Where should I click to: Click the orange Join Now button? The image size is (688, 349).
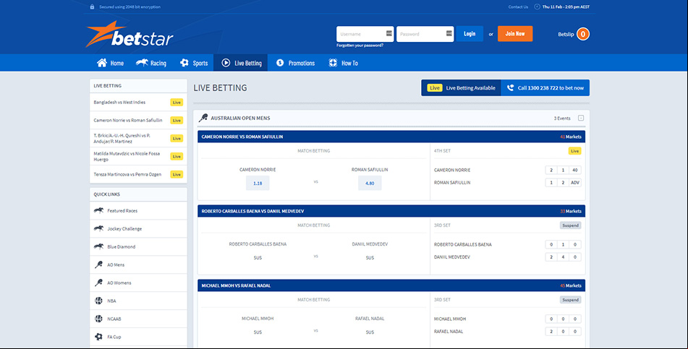point(515,34)
